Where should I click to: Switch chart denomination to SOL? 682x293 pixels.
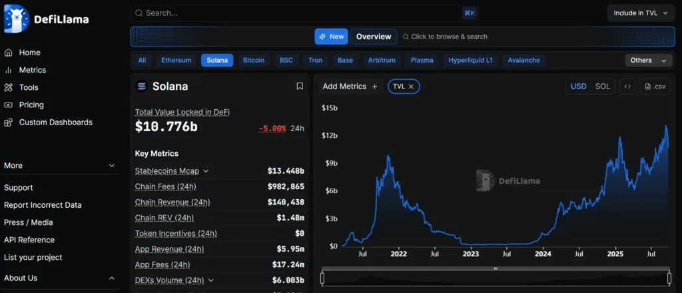(x=602, y=86)
